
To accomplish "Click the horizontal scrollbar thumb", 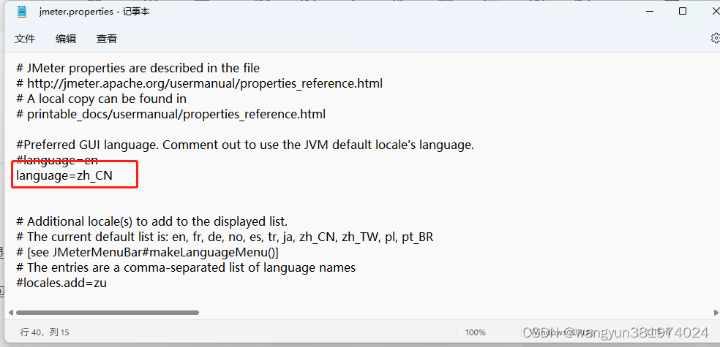I will pyautogui.click(x=107, y=313).
